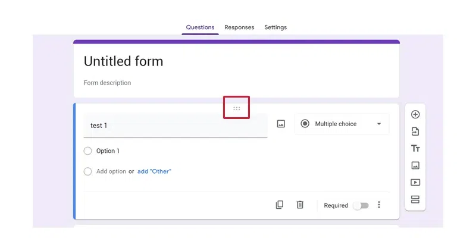This screenshot has width=476, height=238.
Task: Click the Add image sidebar icon
Action: 415,165
